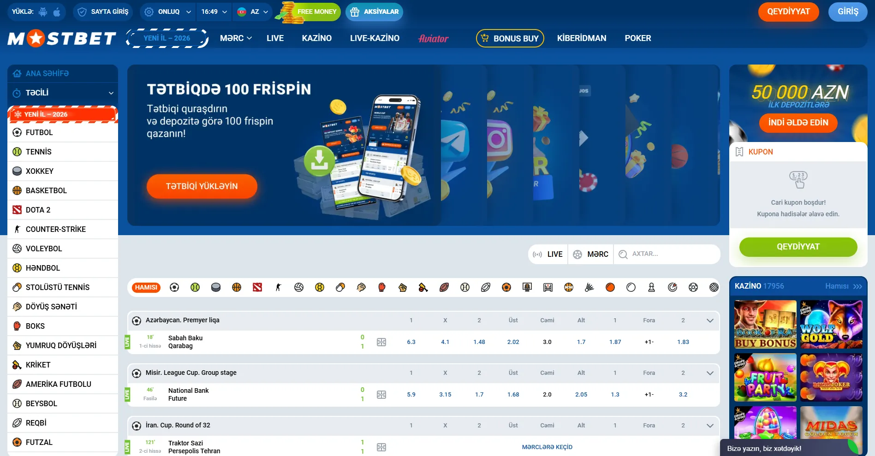Open the Aksiyalar promotions button
875x456 pixels.
[374, 12]
